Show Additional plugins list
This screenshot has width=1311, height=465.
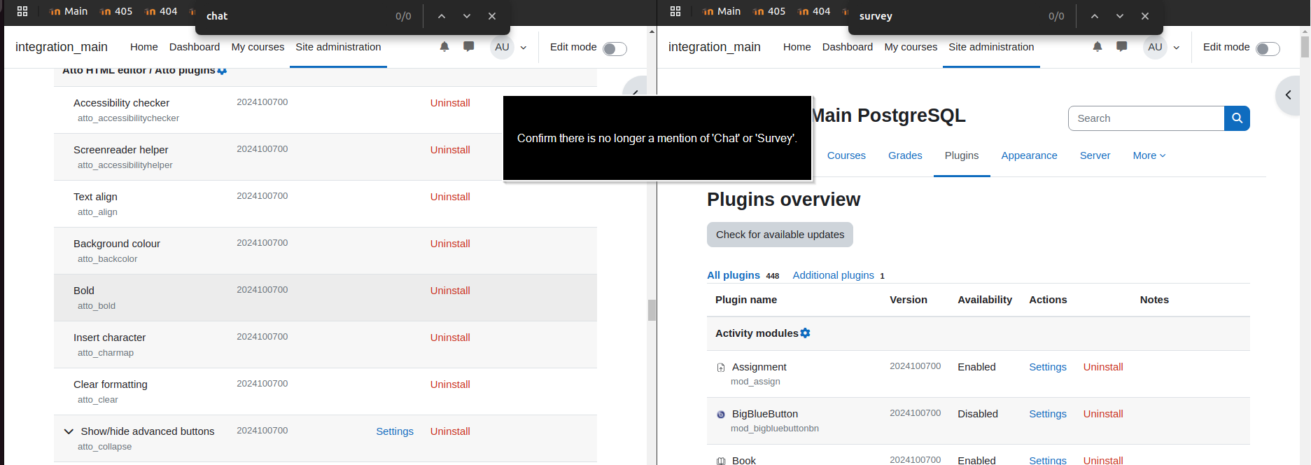(x=833, y=275)
